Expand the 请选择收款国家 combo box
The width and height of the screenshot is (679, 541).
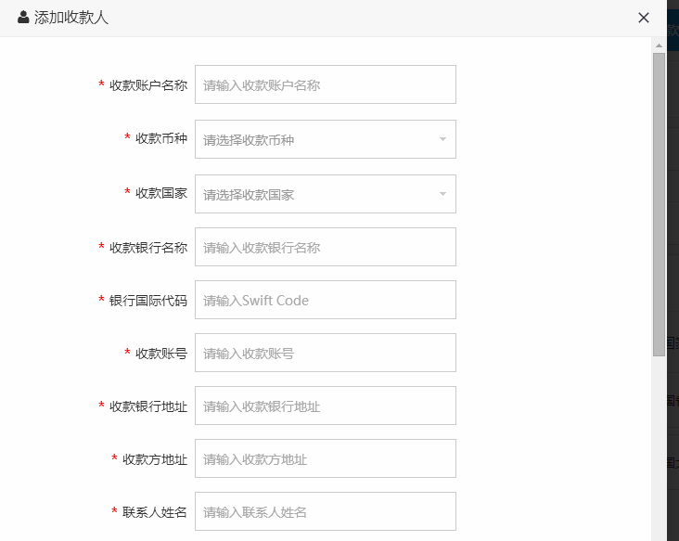click(315, 194)
